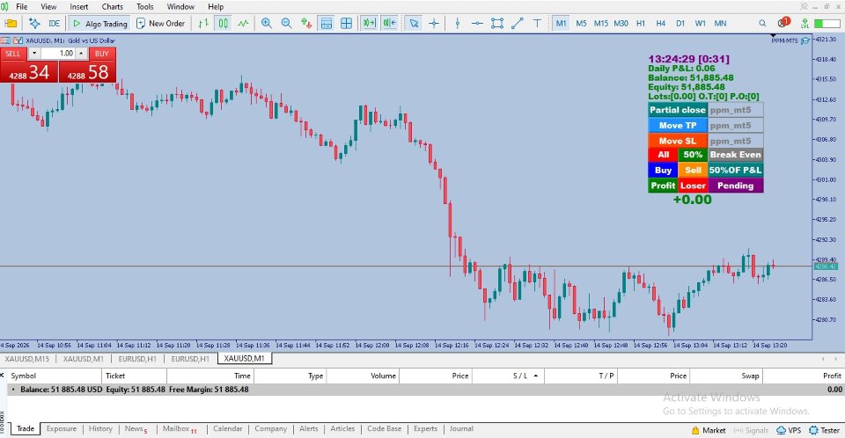Screen dimensions: 845x438
Task: Open Market from bottom status bar
Action: pos(709,430)
